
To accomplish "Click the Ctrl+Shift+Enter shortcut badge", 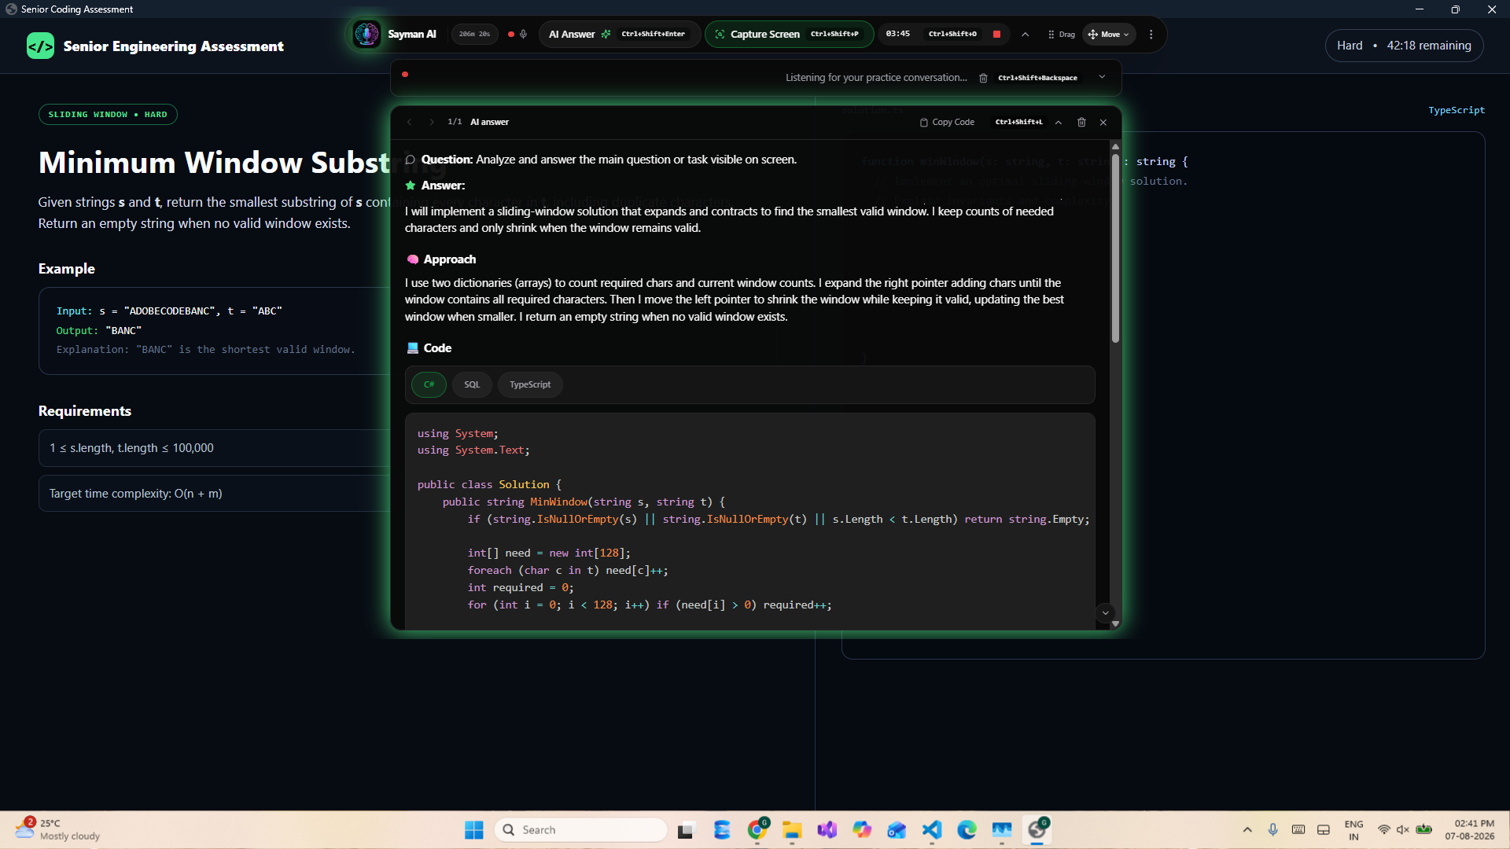I will point(653,35).
